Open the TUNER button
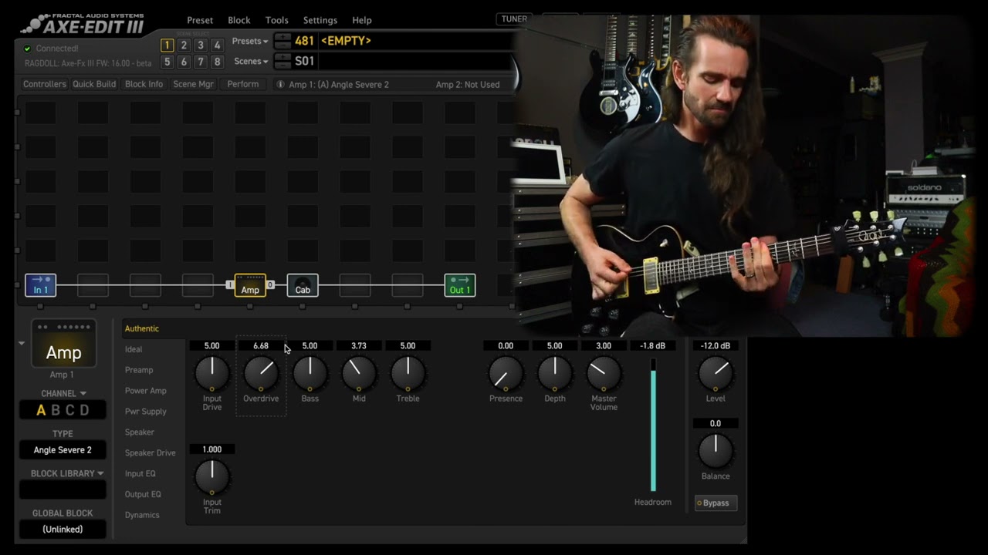Screen dimensions: 988x555 tap(514, 18)
